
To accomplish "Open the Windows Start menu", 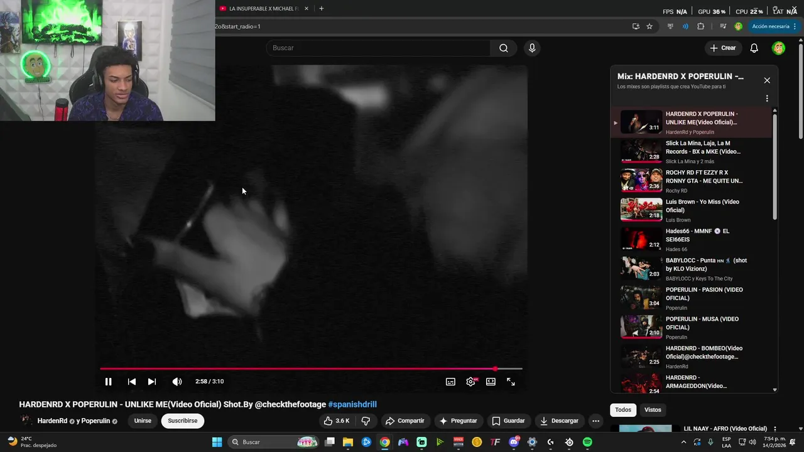I will tap(217, 442).
